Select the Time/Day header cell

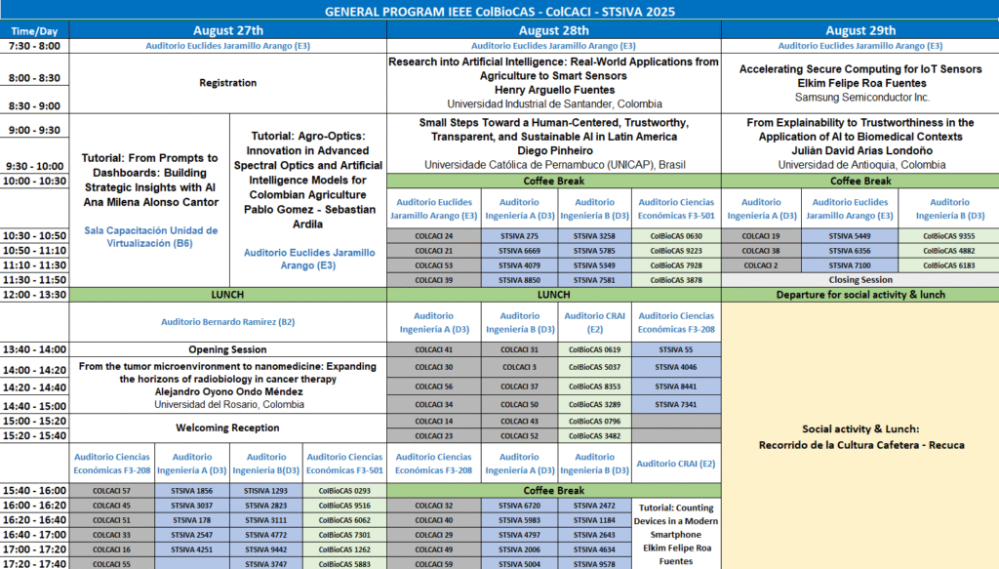(34, 30)
